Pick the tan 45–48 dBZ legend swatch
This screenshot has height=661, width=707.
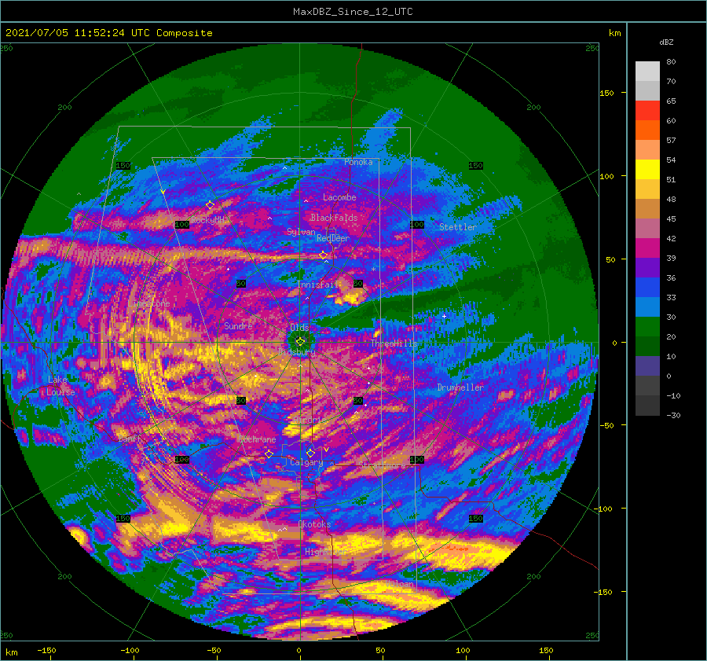pyautogui.click(x=647, y=209)
